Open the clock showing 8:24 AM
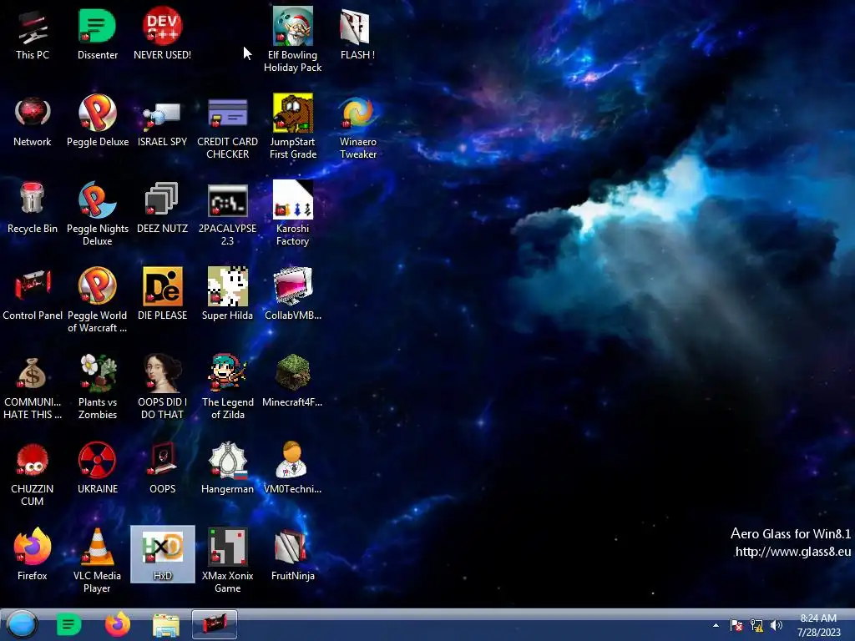This screenshot has width=855, height=641. pyautogui.click(x=818, y=625)
